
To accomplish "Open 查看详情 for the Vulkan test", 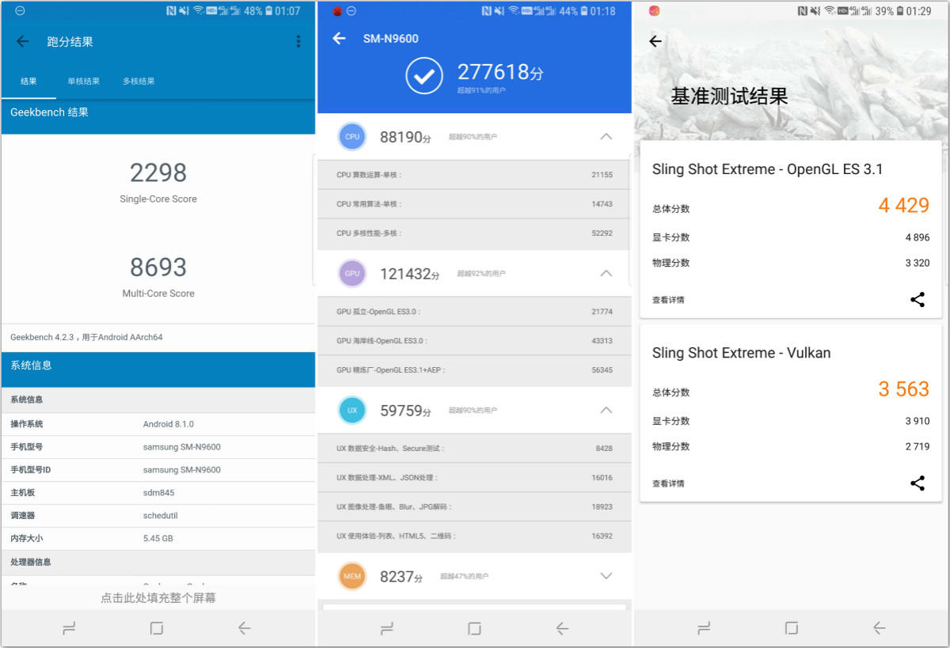I will [x=668, y=483].
